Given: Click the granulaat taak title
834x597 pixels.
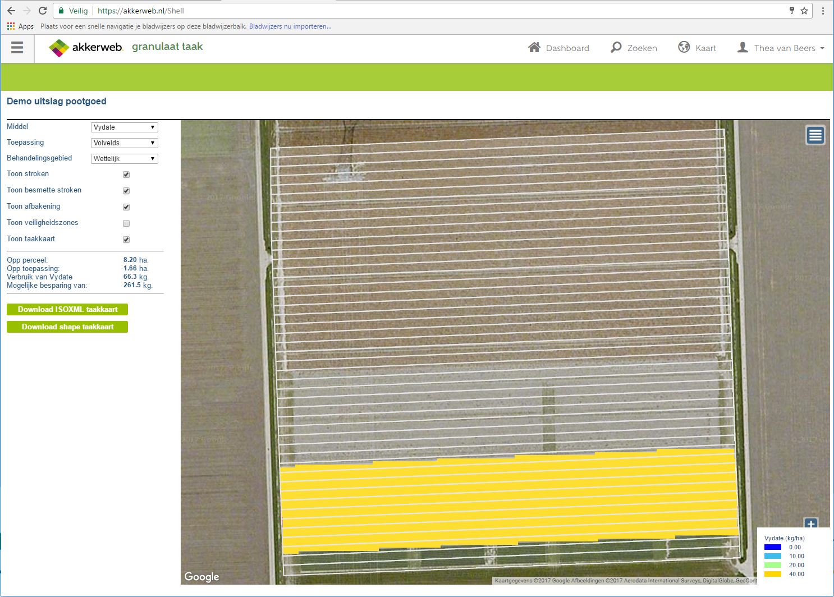Looking at the screenshot, I should [167, 47].
